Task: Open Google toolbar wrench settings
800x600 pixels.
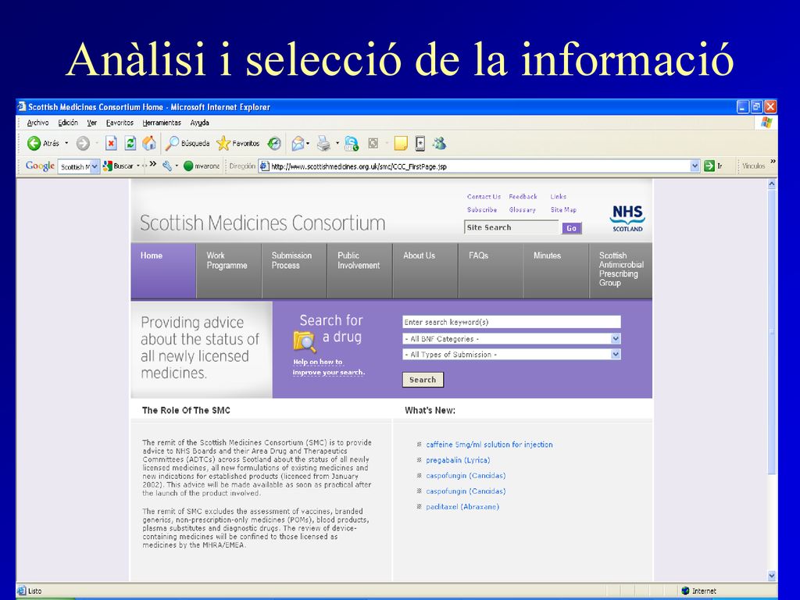Action: pyautogui.click(x=167, y=166)
